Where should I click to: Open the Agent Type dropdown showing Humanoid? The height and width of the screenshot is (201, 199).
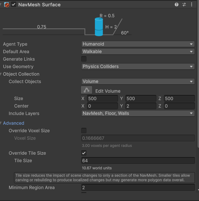pyautogui.click(x=138, y=44)
